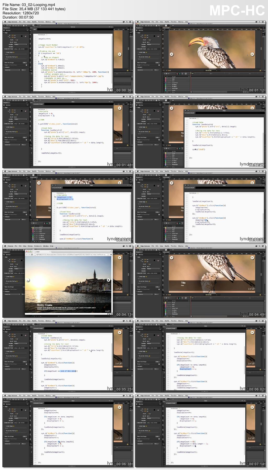Click the address bar in 00:04:13 frame
The image size is (268, 470).
[x=71, y=254]
